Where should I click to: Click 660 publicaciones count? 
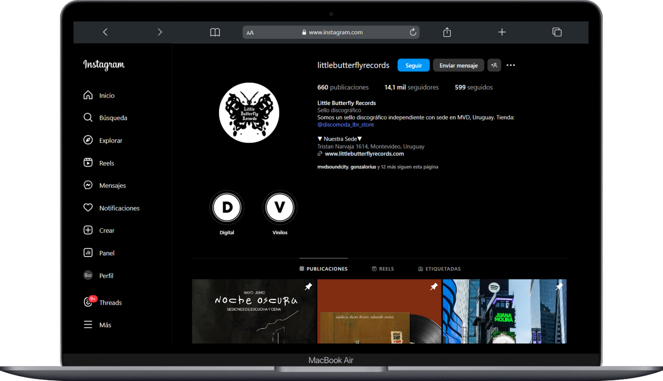point(343,87)
